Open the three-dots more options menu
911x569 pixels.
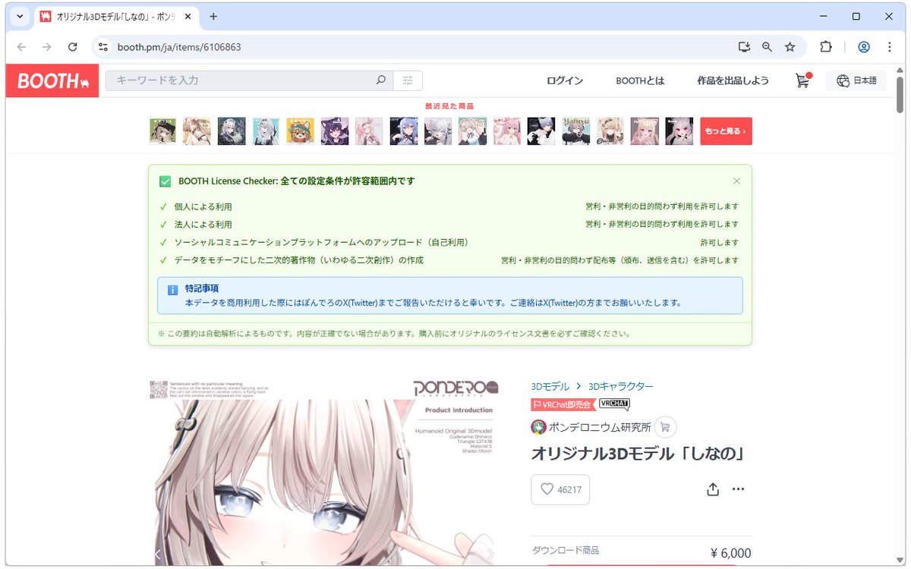pyautogui.click(x=738, y=489)
